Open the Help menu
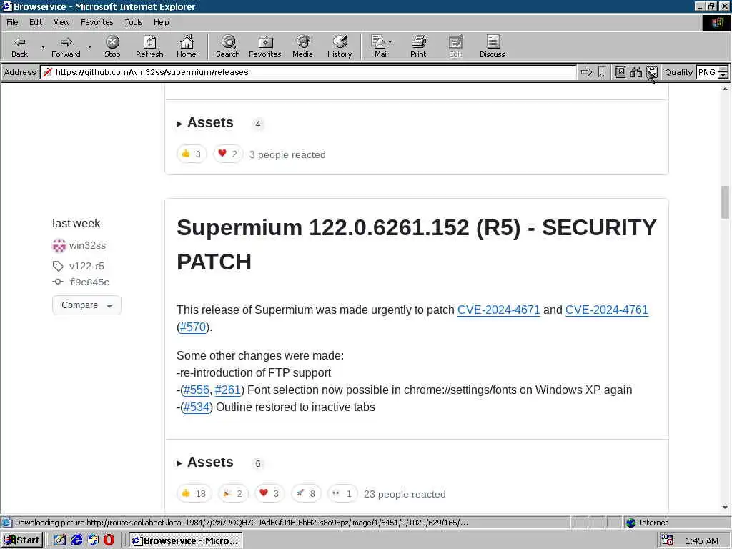Screen dimensions: 732x549 point(162,22)
